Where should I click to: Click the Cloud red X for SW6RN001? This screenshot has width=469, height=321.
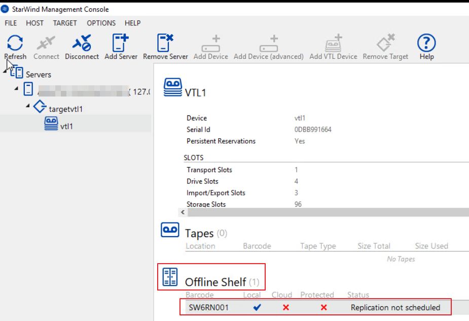[x=285, y=307]
